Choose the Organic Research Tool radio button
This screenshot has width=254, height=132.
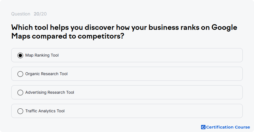pyautogui.click(x=20, y=74)
